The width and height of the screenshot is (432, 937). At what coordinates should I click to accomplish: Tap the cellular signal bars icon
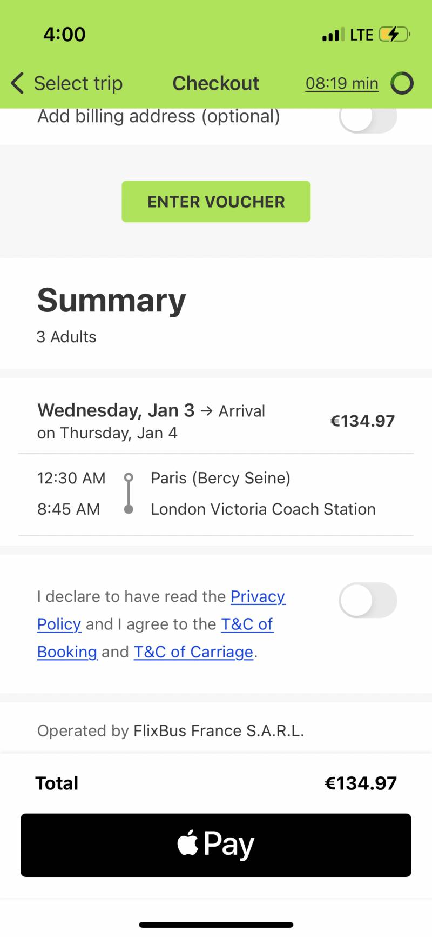tap(333, 35)
